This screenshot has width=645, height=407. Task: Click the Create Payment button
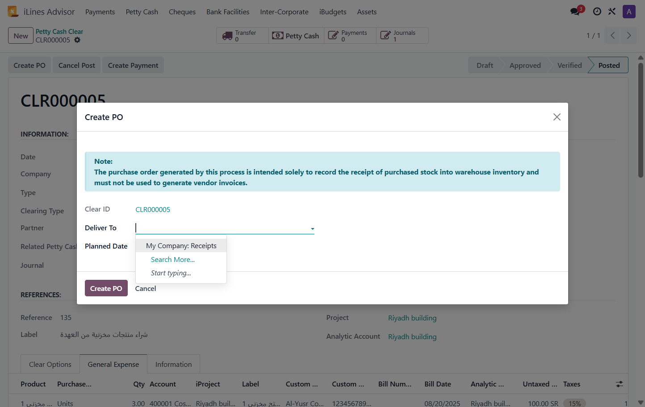[x=133, y=65]
